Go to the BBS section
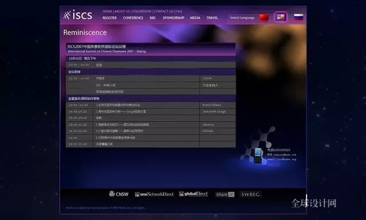Screen dimensions: 366x220 [153, 18]
